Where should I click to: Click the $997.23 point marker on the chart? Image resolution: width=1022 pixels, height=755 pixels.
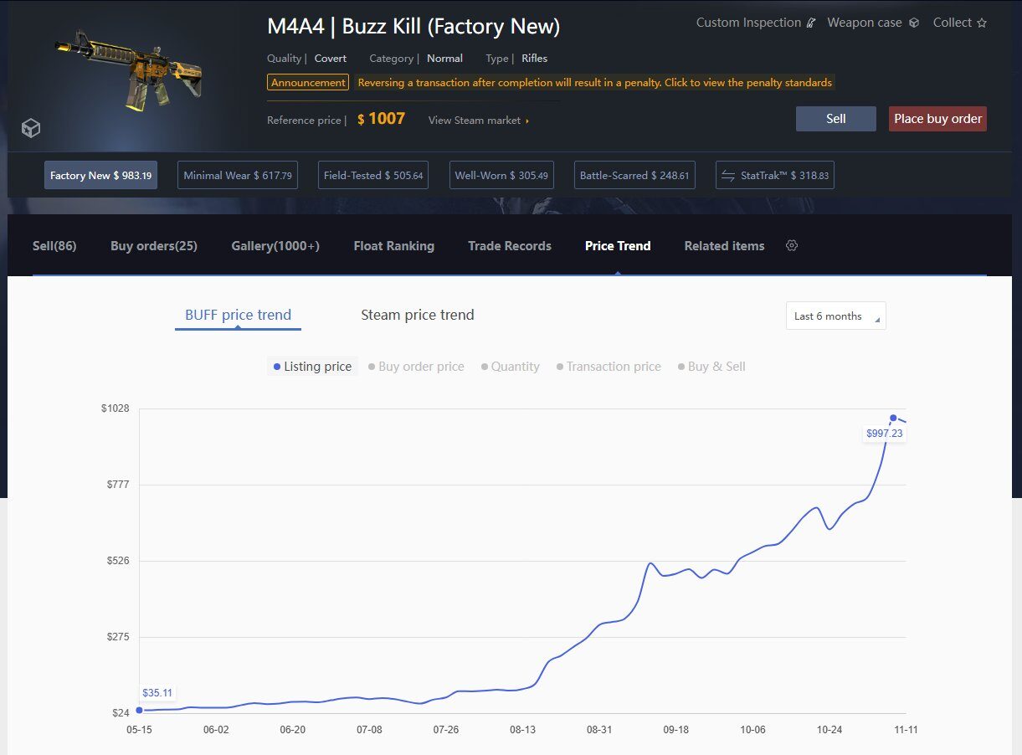892,418
